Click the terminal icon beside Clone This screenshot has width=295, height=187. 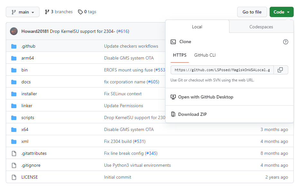173,42
